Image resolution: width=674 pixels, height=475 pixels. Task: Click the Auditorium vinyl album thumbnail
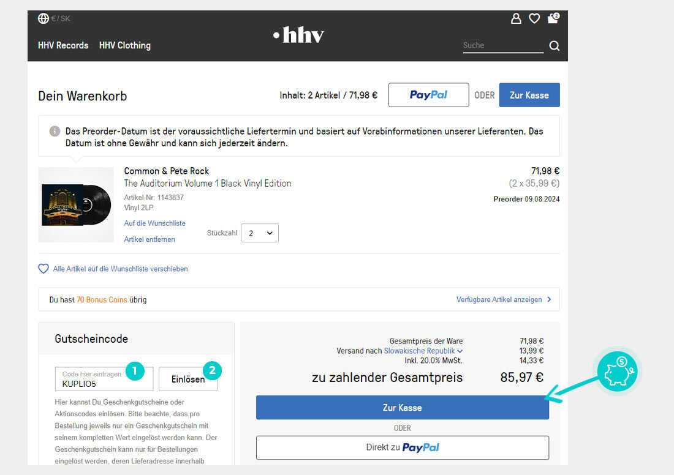[76, 205]
